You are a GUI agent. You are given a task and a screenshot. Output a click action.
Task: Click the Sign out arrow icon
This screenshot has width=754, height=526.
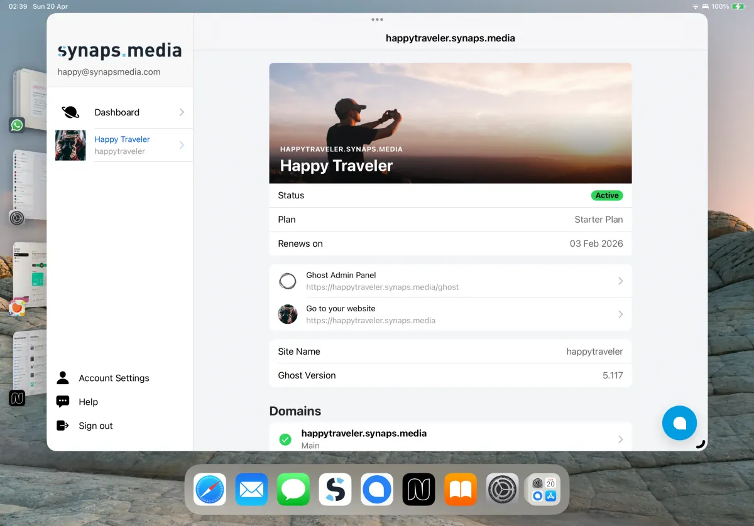pyautogui.click(x=62, y=426)
